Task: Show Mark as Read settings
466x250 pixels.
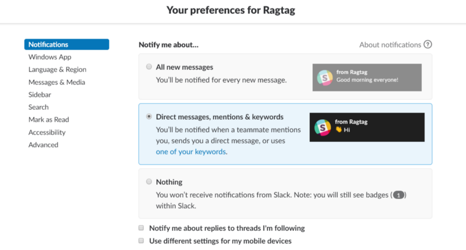Action: (48, 120)
